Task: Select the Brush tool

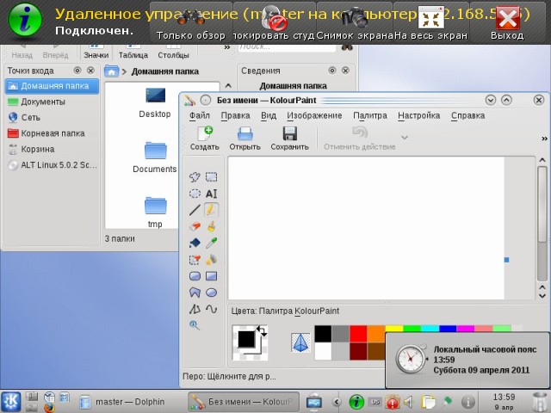Action: 211,226
